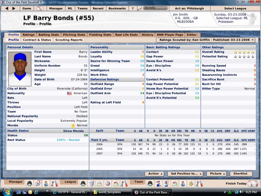Open Team transactions arrows icon
Image resolution: width=261 pixels, height=196 pixels.
pyautogui.click(x=175, y=183)
